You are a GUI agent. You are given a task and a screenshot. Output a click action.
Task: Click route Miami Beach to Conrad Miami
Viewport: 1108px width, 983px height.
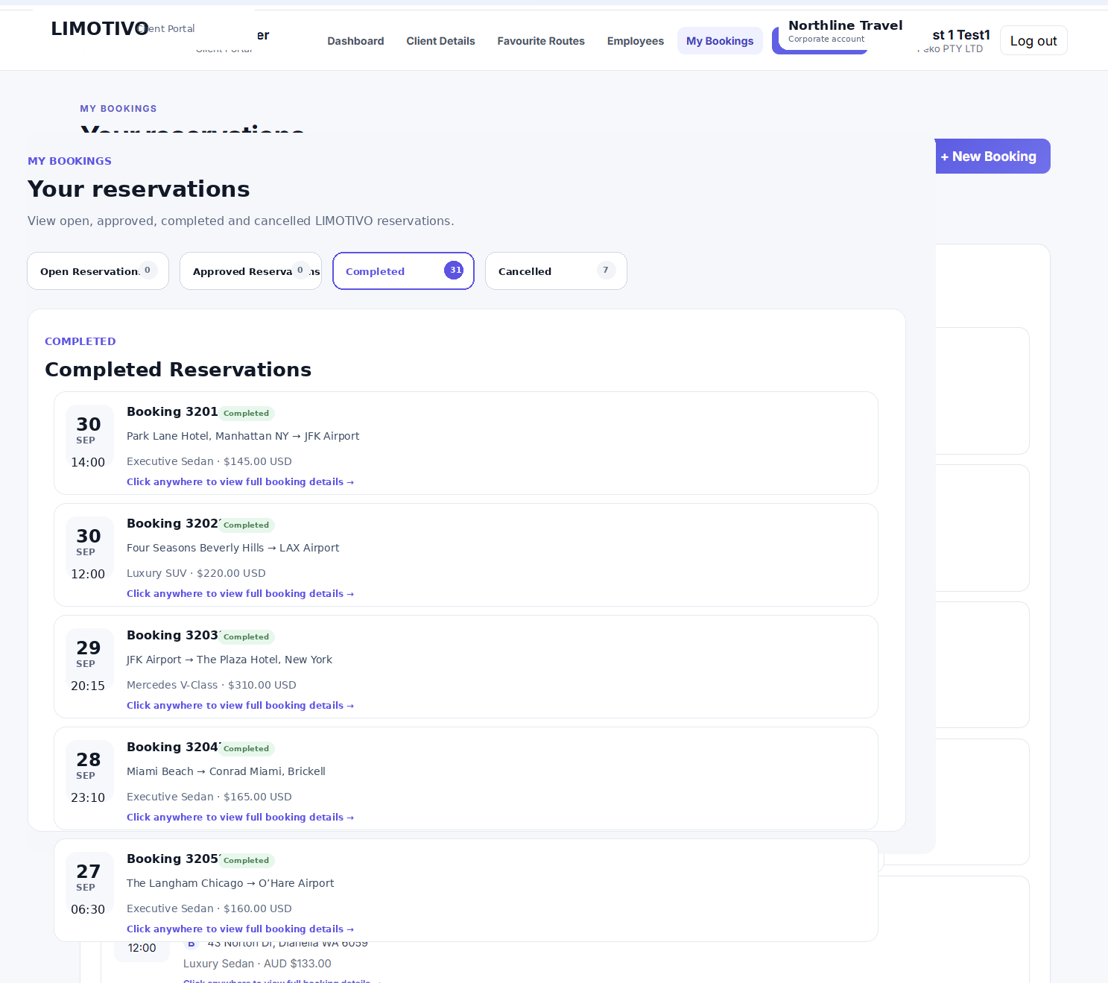click(x=226, y=771)
